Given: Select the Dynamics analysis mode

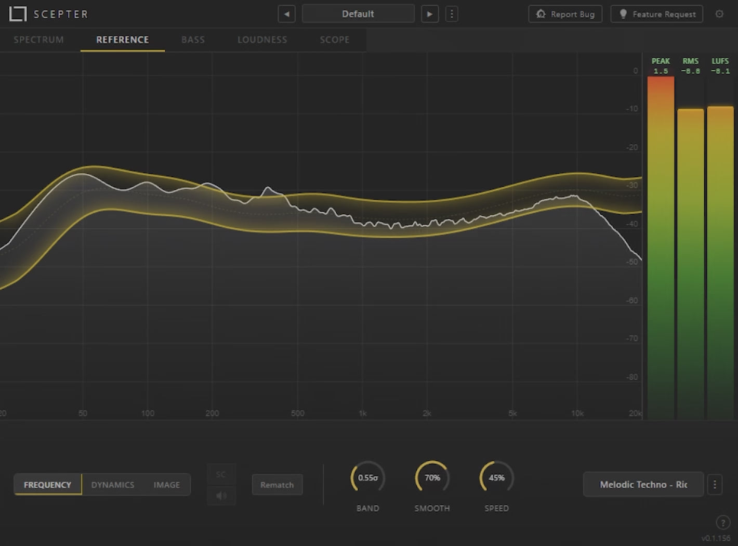Looking at the screenshot, I should tap(113, 485).
